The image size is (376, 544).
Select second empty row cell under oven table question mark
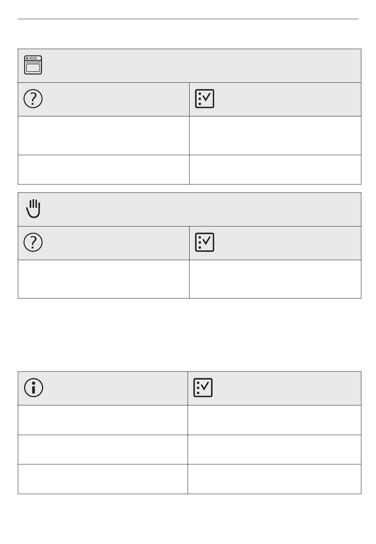click(104, 169)
